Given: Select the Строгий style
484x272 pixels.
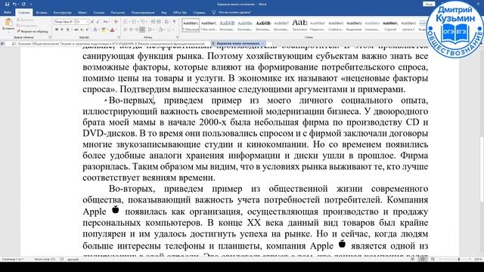Looking at the screenshot, I should click(x=390, y=25).
